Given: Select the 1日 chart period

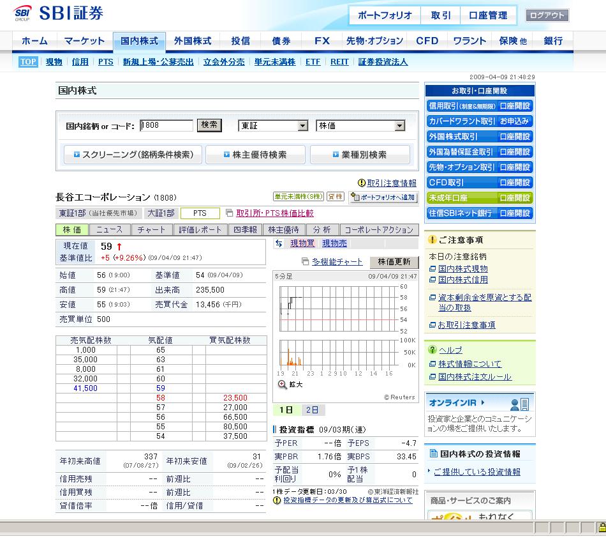Looking at the screenshot, I should pos(286,410).
